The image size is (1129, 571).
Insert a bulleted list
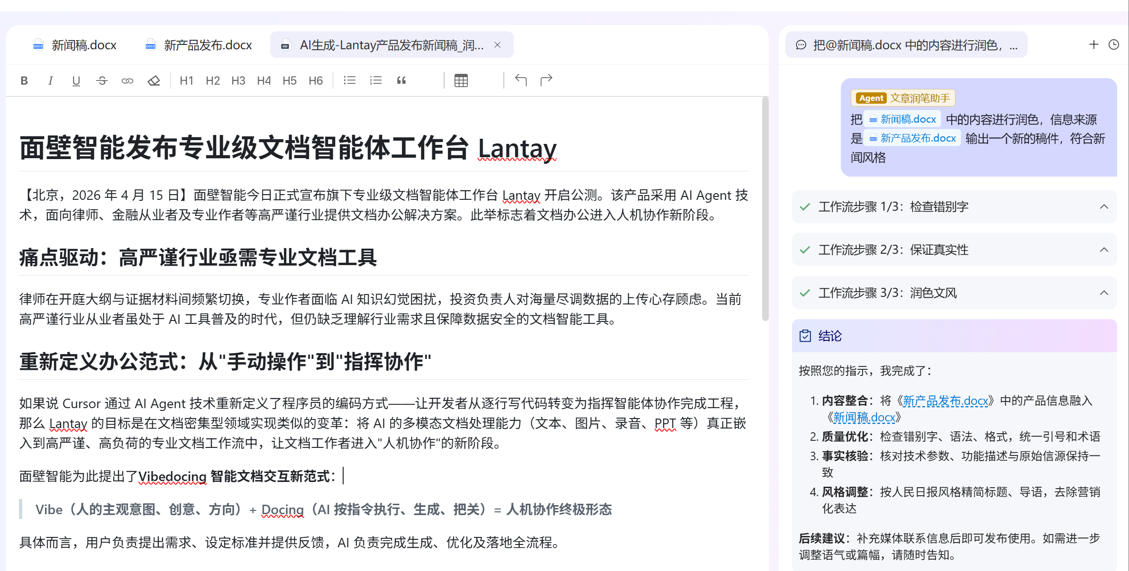point(349,80)
